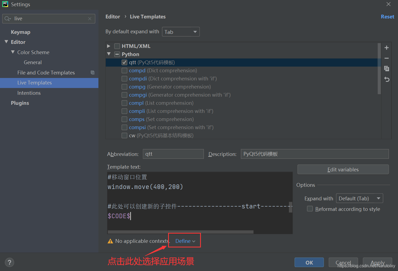Viewport: 398px width, 271px height.
Task: Open By default expand with Tab dropdown
Action: coord(181,32)
